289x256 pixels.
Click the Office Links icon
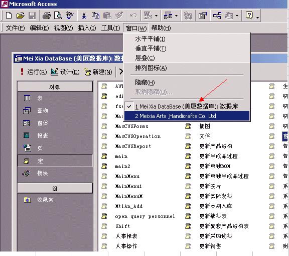148,15
